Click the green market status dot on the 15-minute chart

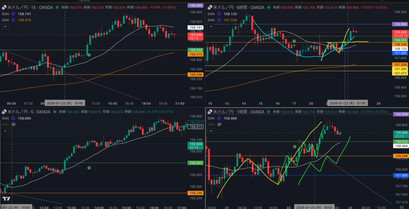[x=58, y=8]
